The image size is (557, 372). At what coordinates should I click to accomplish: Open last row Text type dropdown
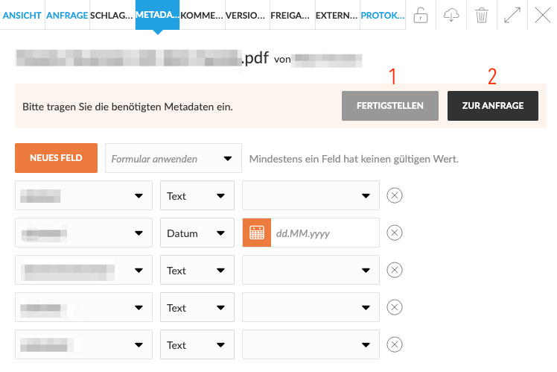coord(197,344)
